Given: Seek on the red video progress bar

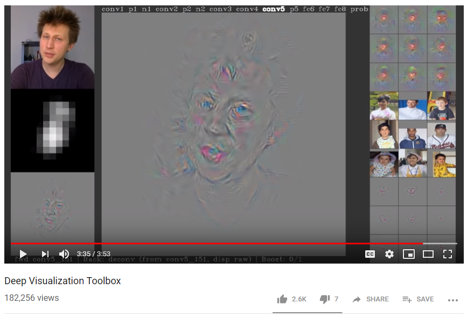Looking at the screenshot, I should [x=215, y=244].
